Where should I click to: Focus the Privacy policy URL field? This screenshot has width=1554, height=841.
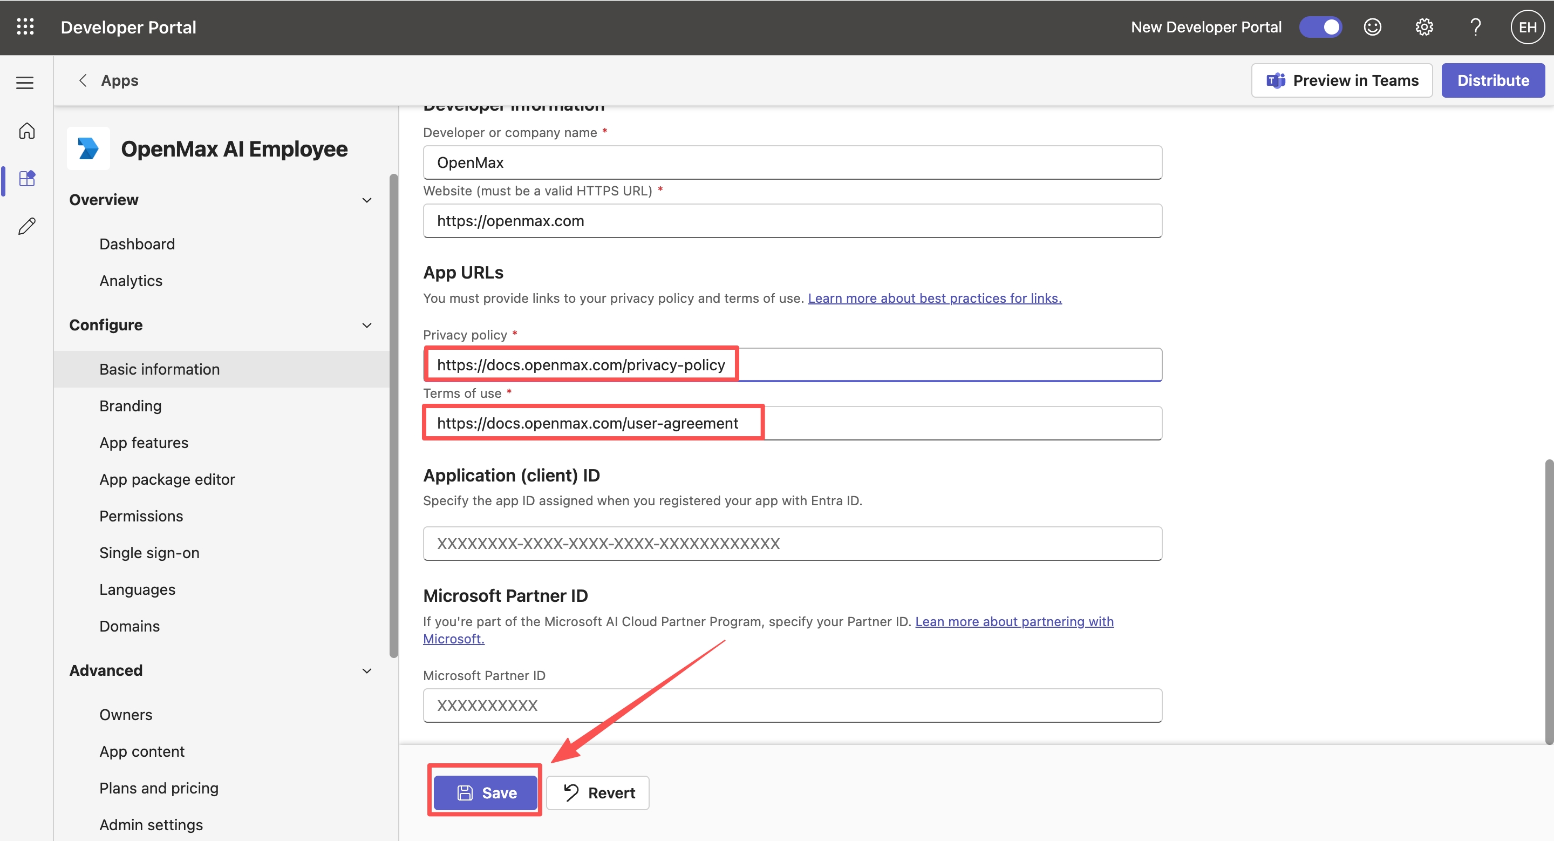click(792, 365)
